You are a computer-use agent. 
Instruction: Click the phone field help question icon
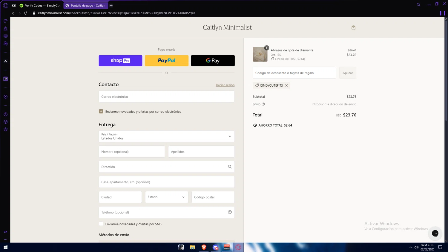tap(230, 212)
